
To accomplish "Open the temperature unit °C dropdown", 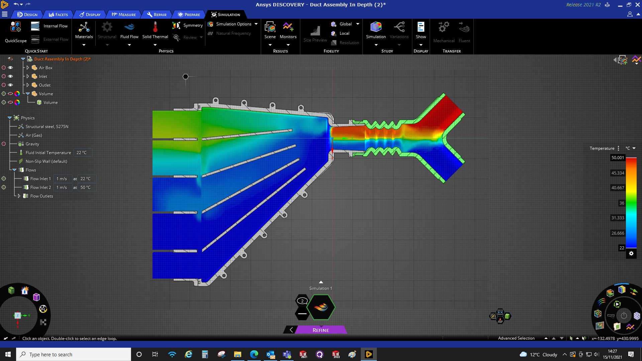I will pyautogui.click(x=630, y=148).
